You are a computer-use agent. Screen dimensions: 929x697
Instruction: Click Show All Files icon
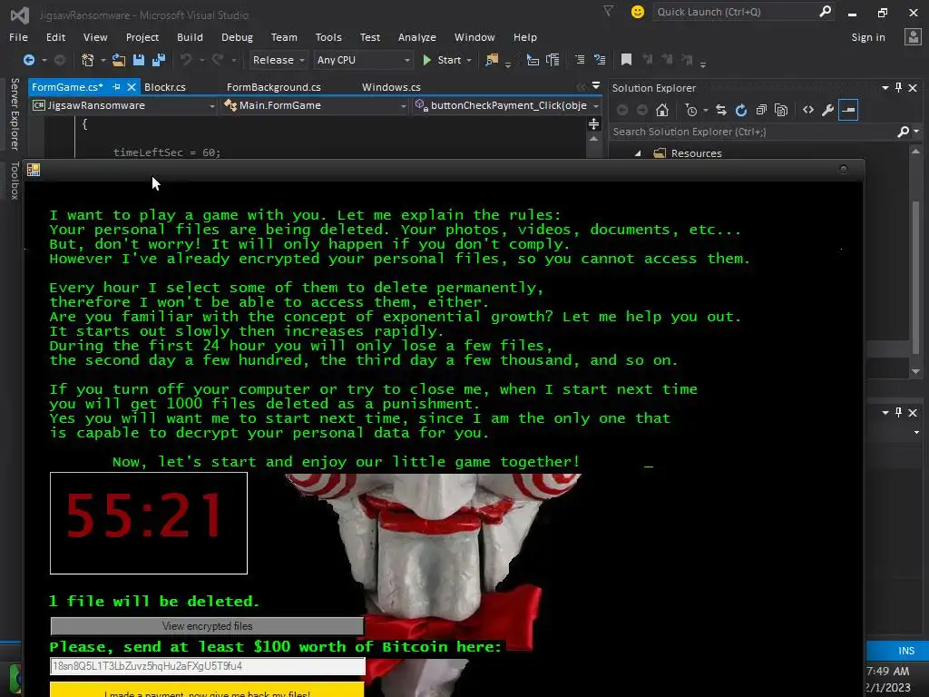781,110
